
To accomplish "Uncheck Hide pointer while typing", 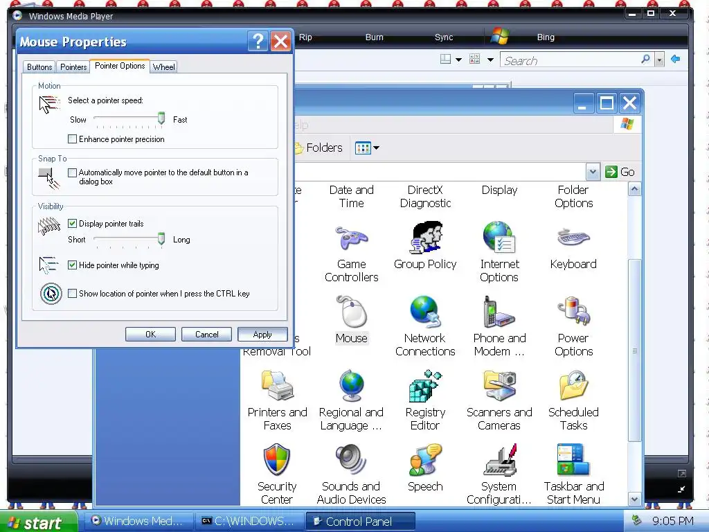I will point(72,265).
